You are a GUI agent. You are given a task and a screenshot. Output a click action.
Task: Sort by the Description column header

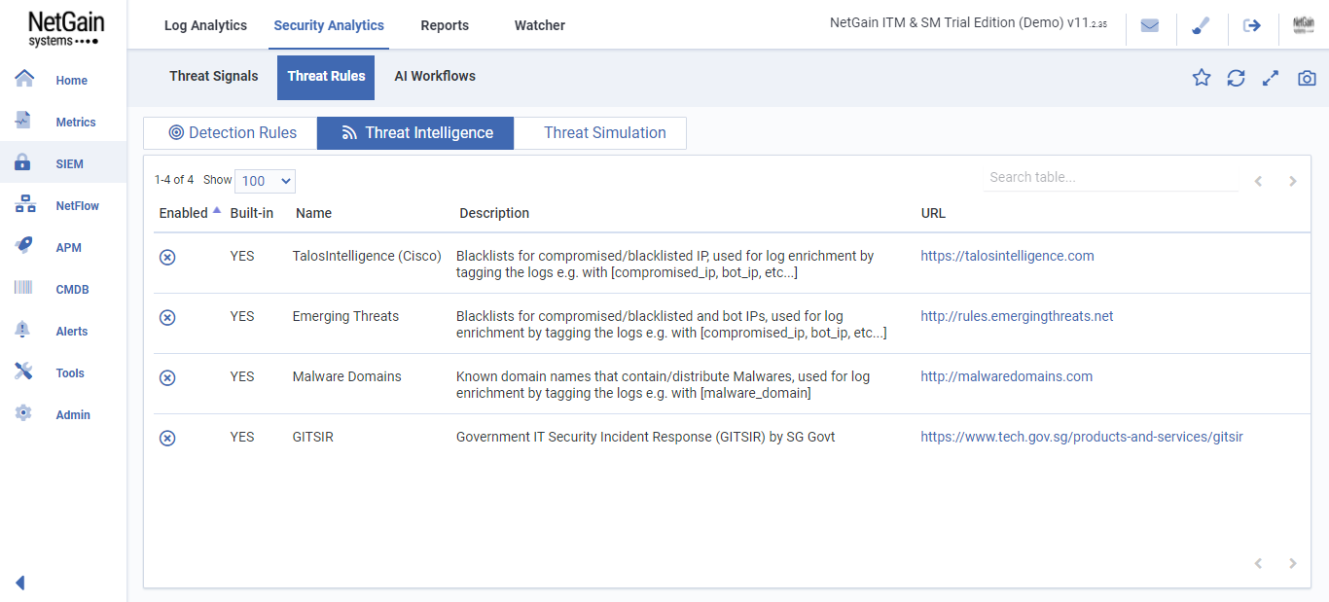point(494,213)
